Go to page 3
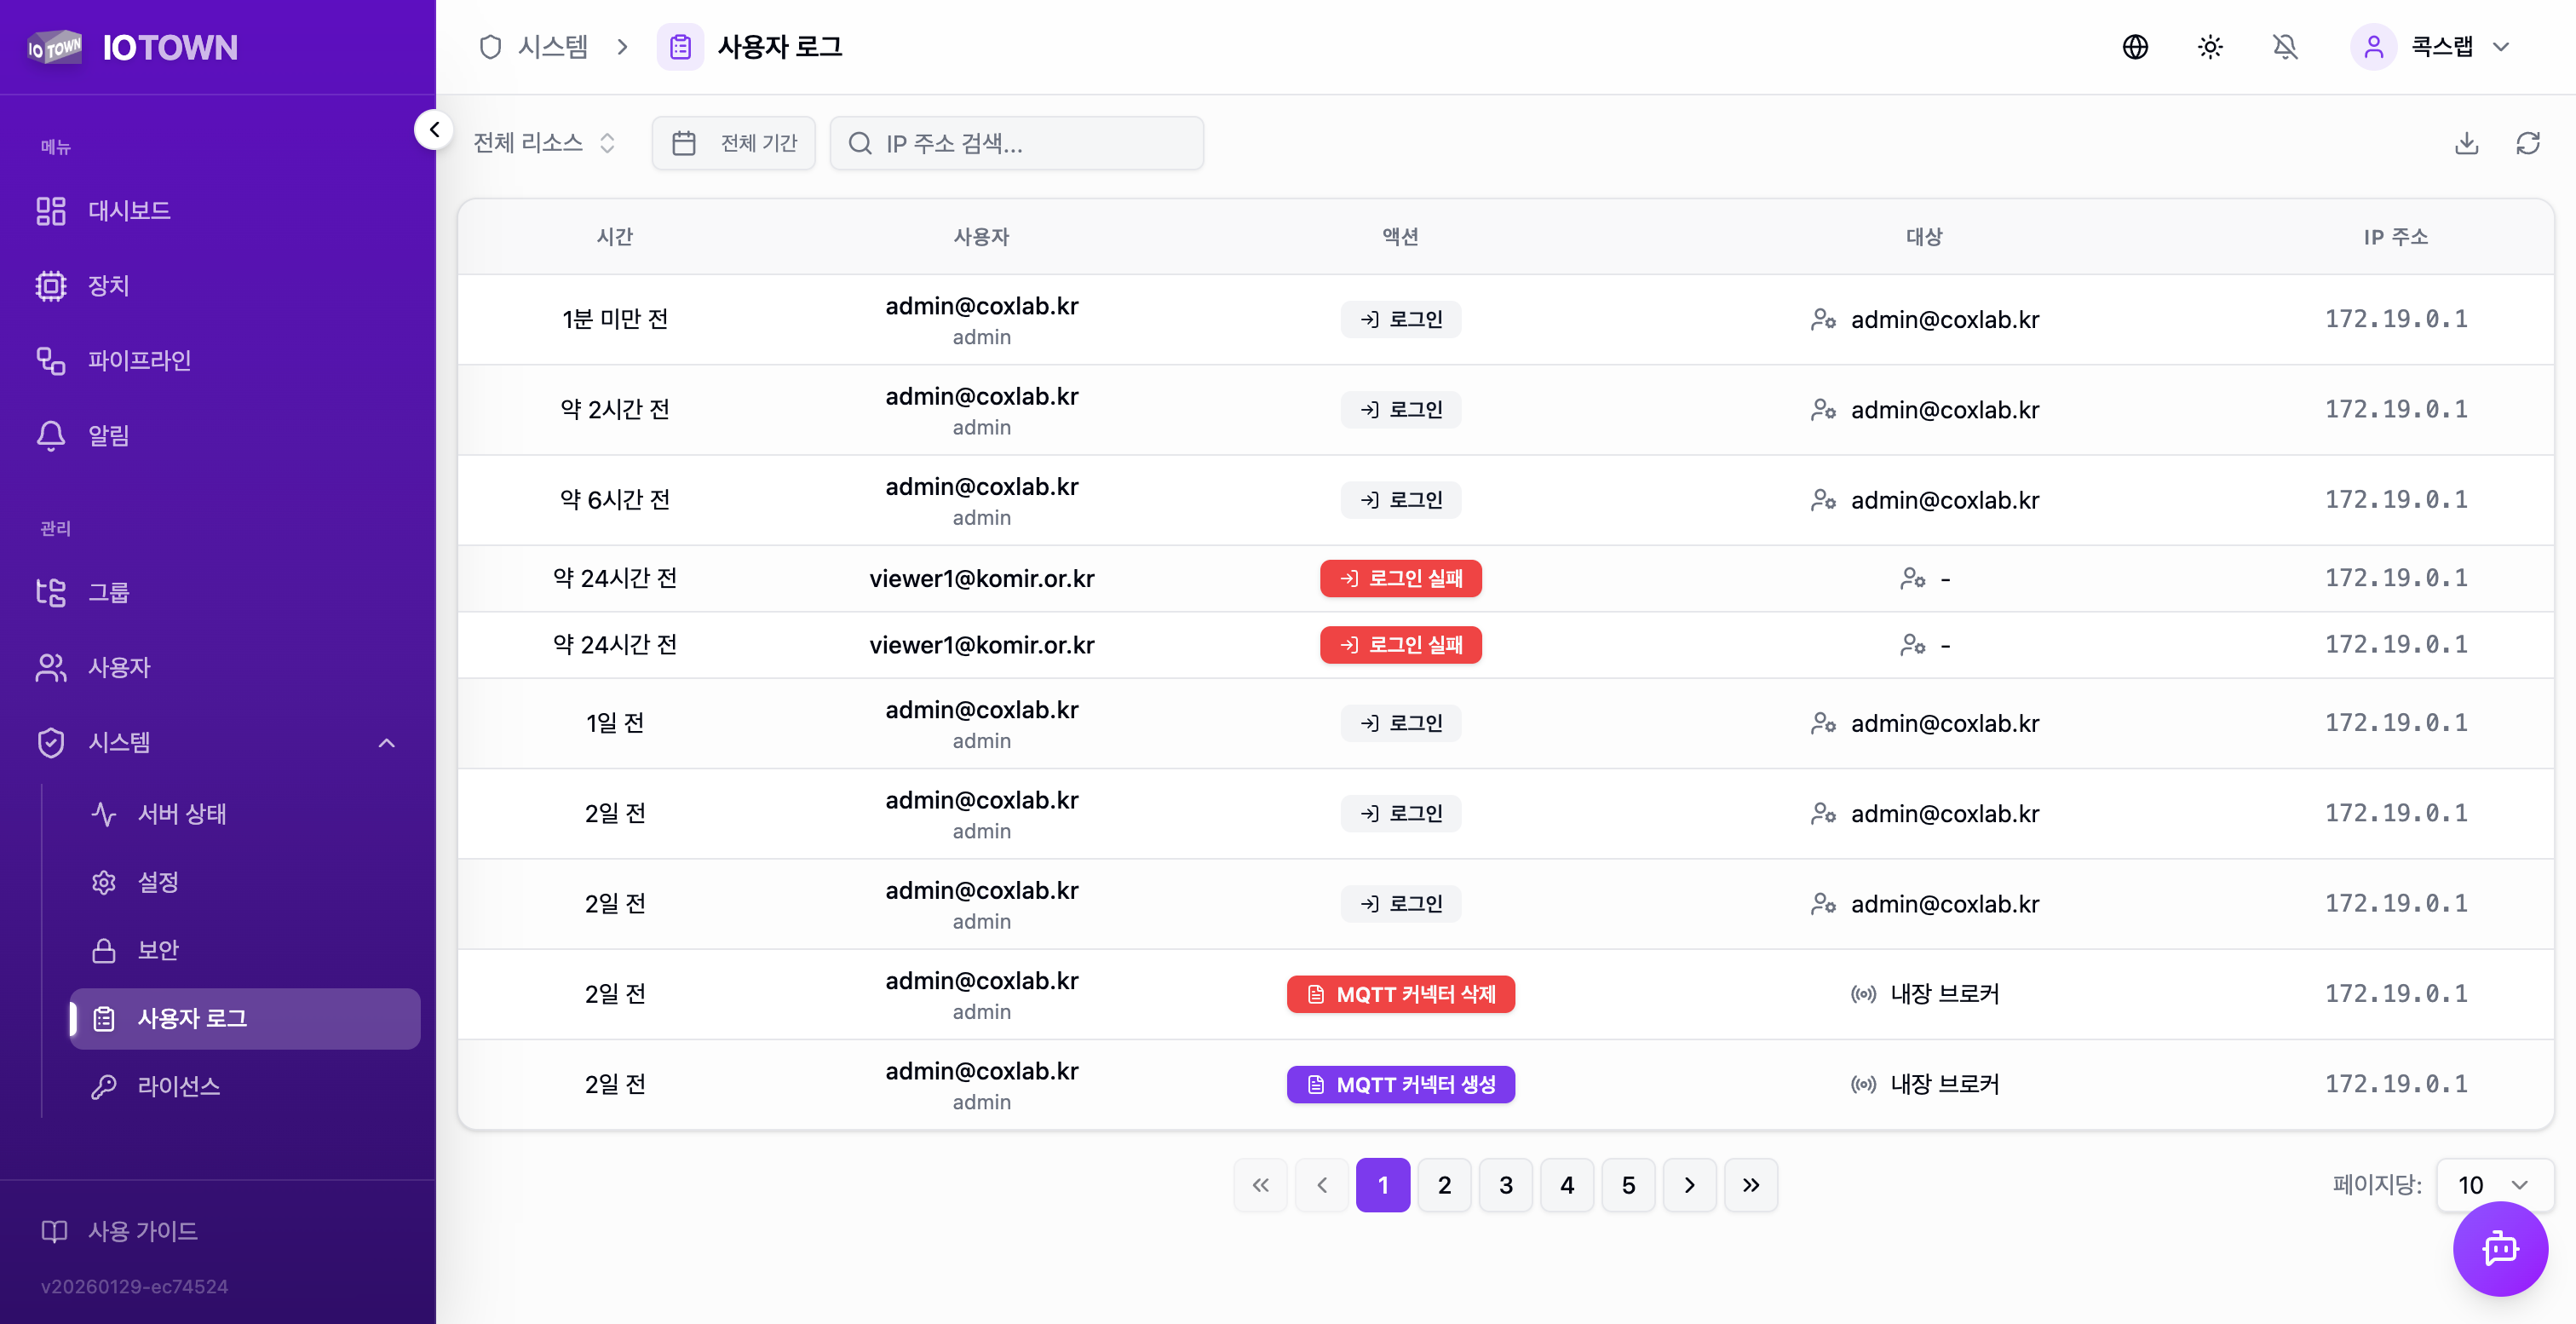The height and width of the screenshot is (1324, 2576). coord(1506,1185)
